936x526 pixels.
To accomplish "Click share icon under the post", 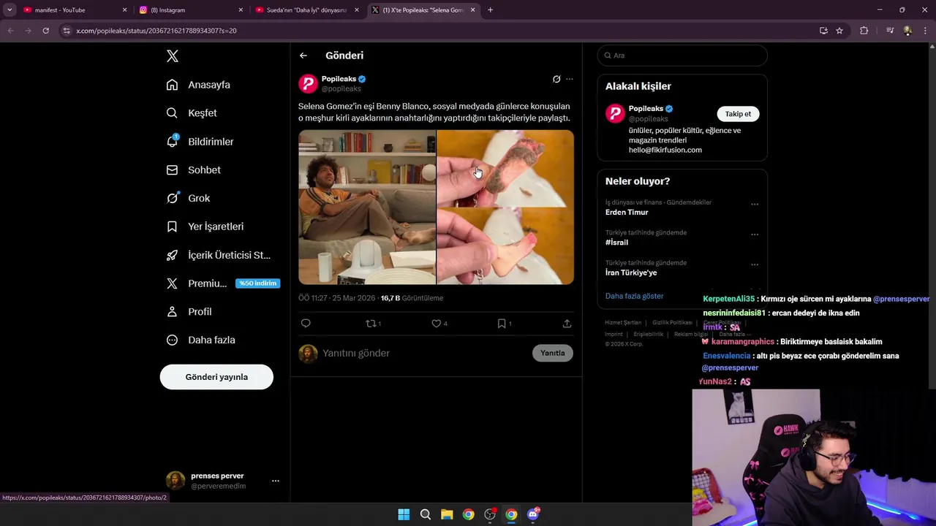I will [x=567, y=324].
